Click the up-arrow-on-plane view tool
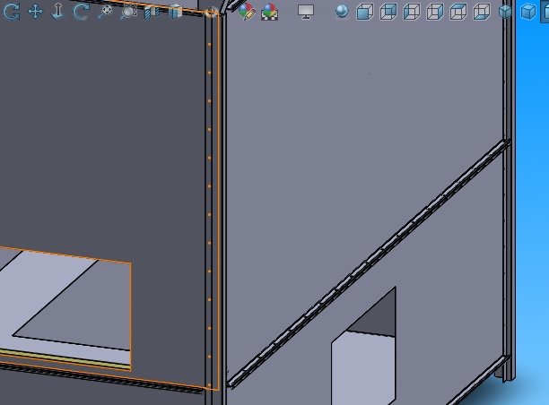 coord(58,11)
